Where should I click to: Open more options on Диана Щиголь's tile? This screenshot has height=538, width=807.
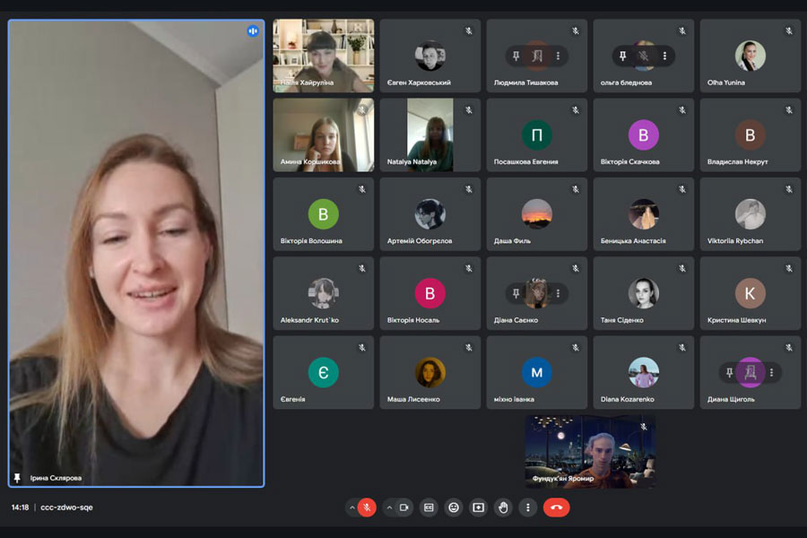771,372
